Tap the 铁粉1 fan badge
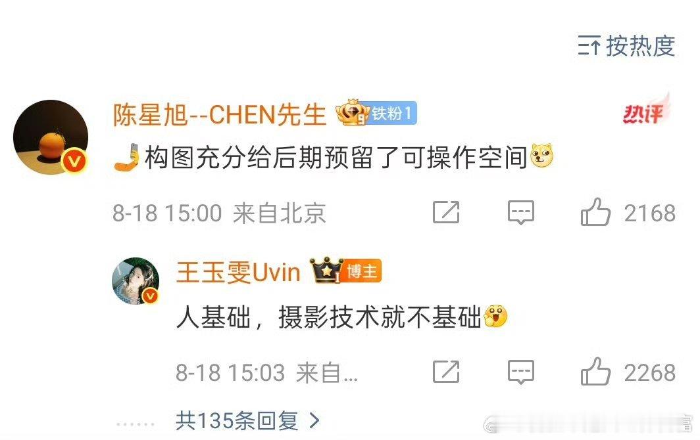 (x=391, y=113)
